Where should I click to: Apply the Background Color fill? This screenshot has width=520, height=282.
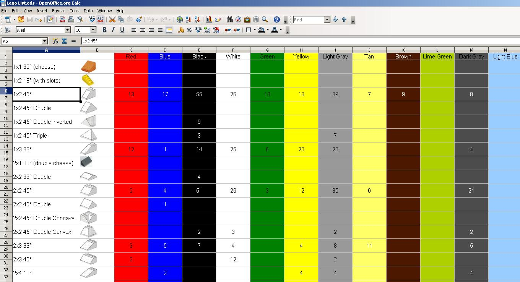tap(262, 30)
